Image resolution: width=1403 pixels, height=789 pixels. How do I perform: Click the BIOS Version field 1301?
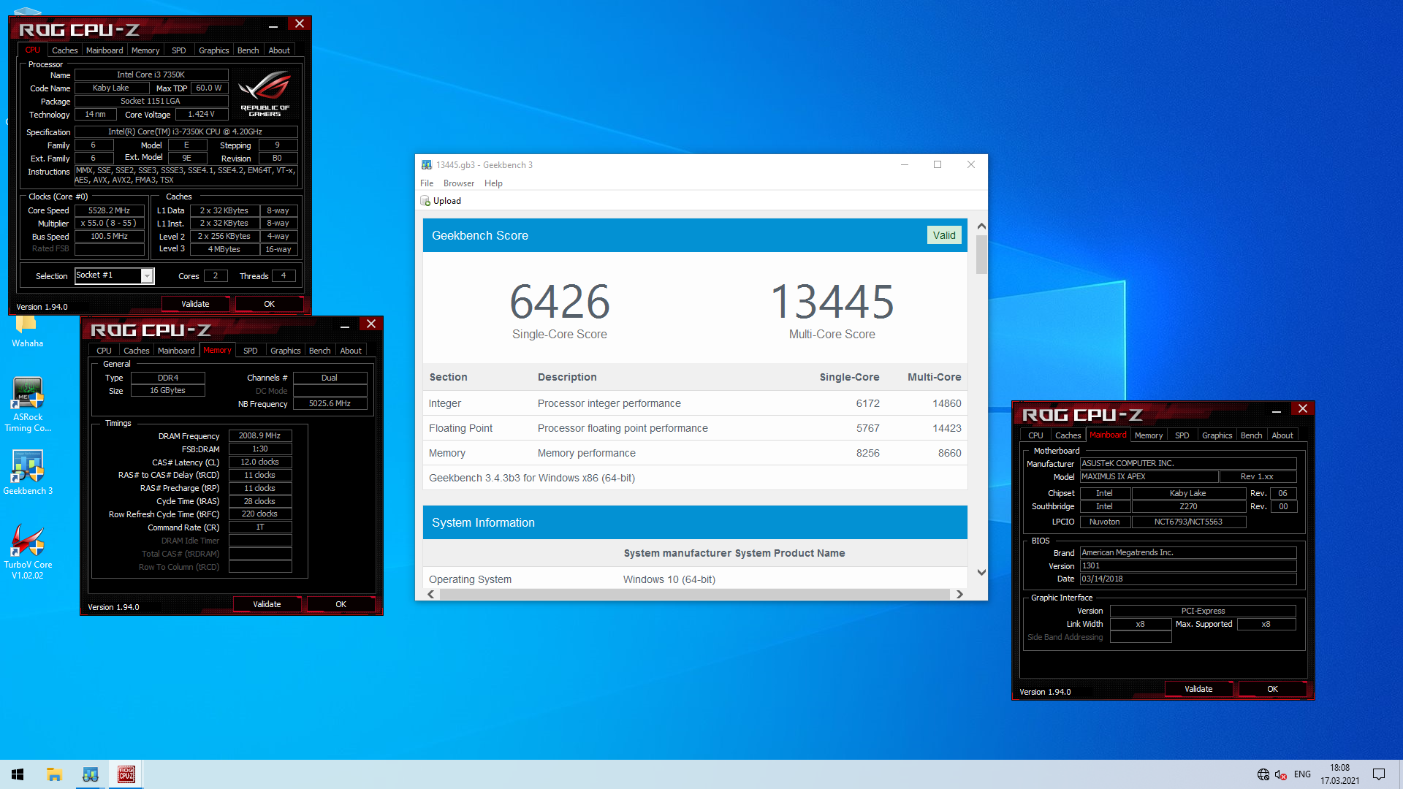click(x=1188, y=565)
